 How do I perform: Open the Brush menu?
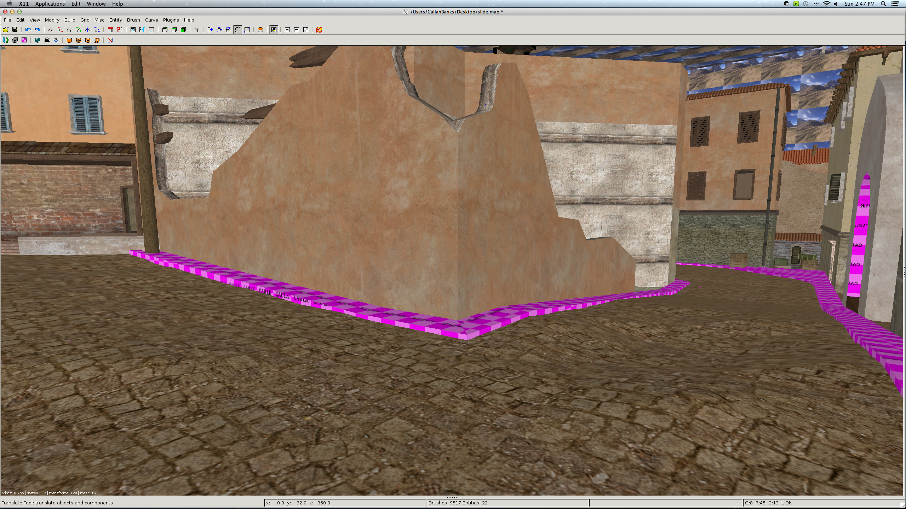pyautogui.click(x=133, y=20)
